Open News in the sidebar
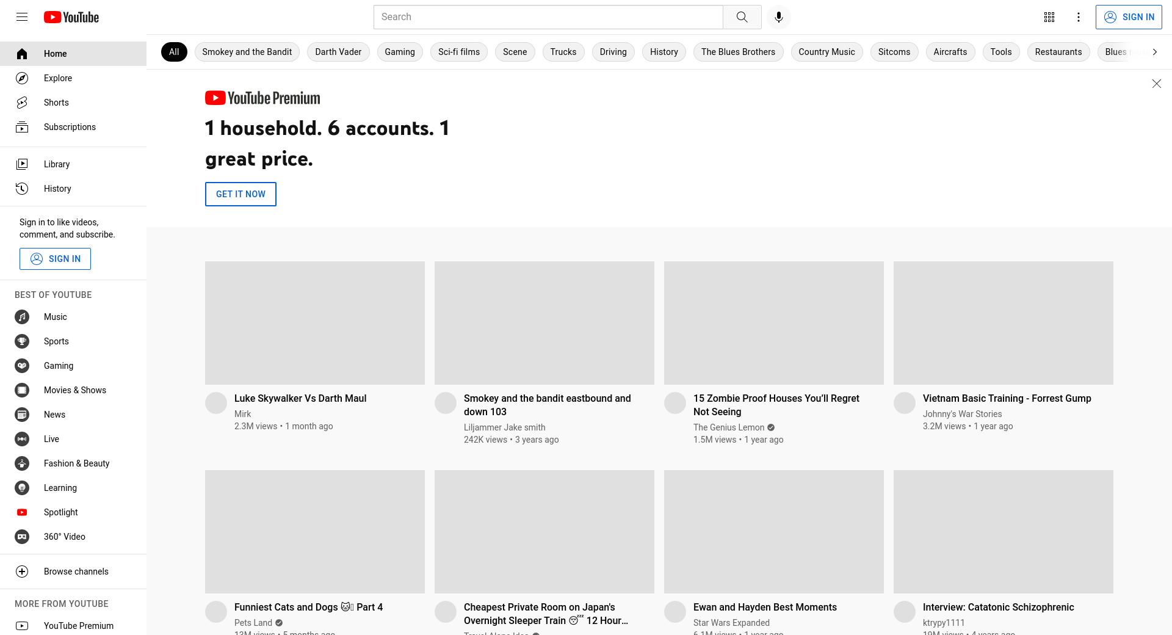The height and width of the screenshot is (635, 1172). tap(73, 415)
